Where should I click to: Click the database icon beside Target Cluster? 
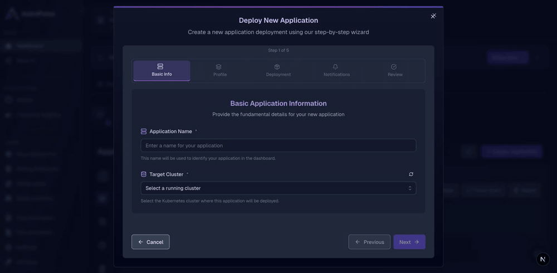tap(144, 174)
